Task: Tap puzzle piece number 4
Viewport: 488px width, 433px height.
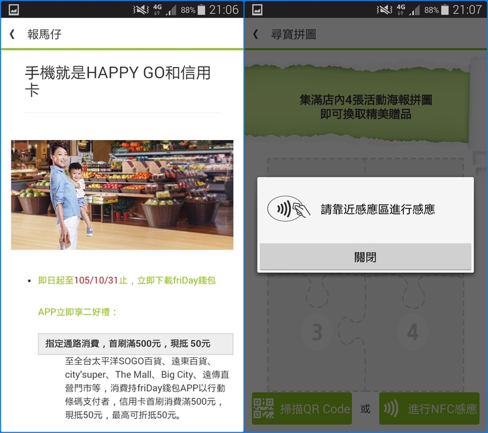Action: coord(413,332)
